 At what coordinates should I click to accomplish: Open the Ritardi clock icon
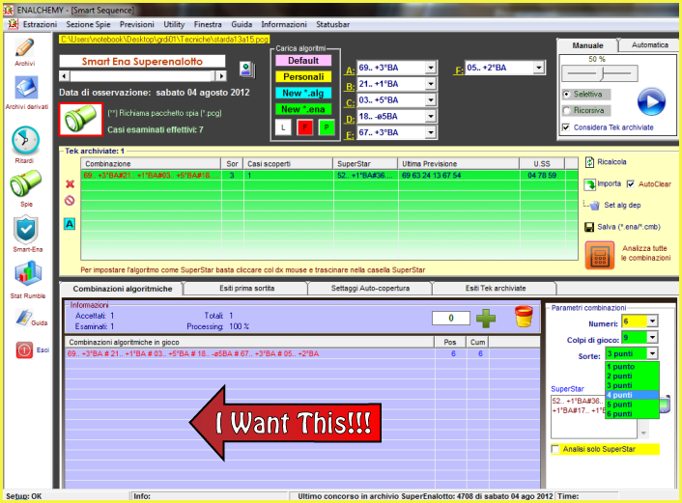[25, 140]
